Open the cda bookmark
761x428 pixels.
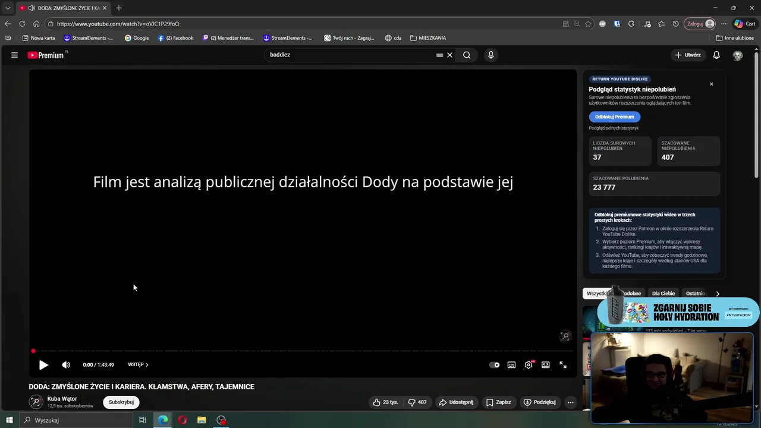click(393, 38)
